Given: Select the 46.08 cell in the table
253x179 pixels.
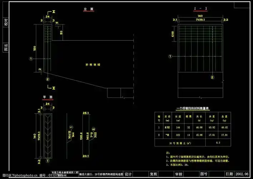Looking at the screenshot, I should tap(199, 127).
